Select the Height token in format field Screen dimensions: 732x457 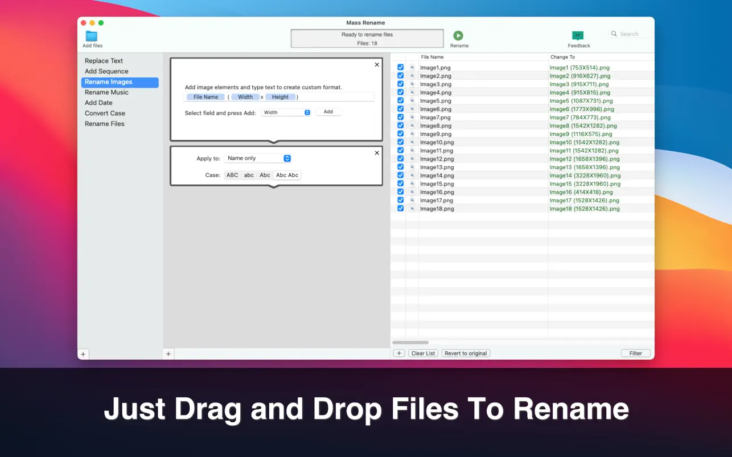coord(280,97)
